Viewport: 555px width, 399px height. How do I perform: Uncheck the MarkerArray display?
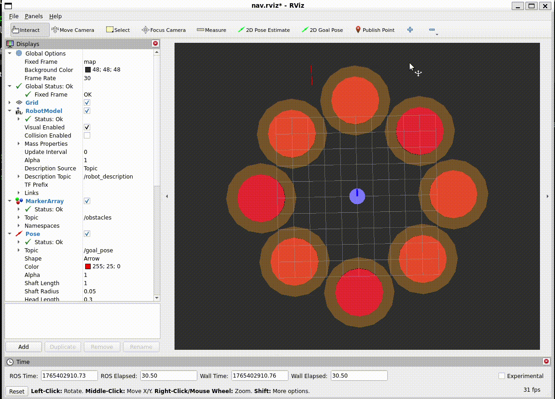tap(87, 201)
